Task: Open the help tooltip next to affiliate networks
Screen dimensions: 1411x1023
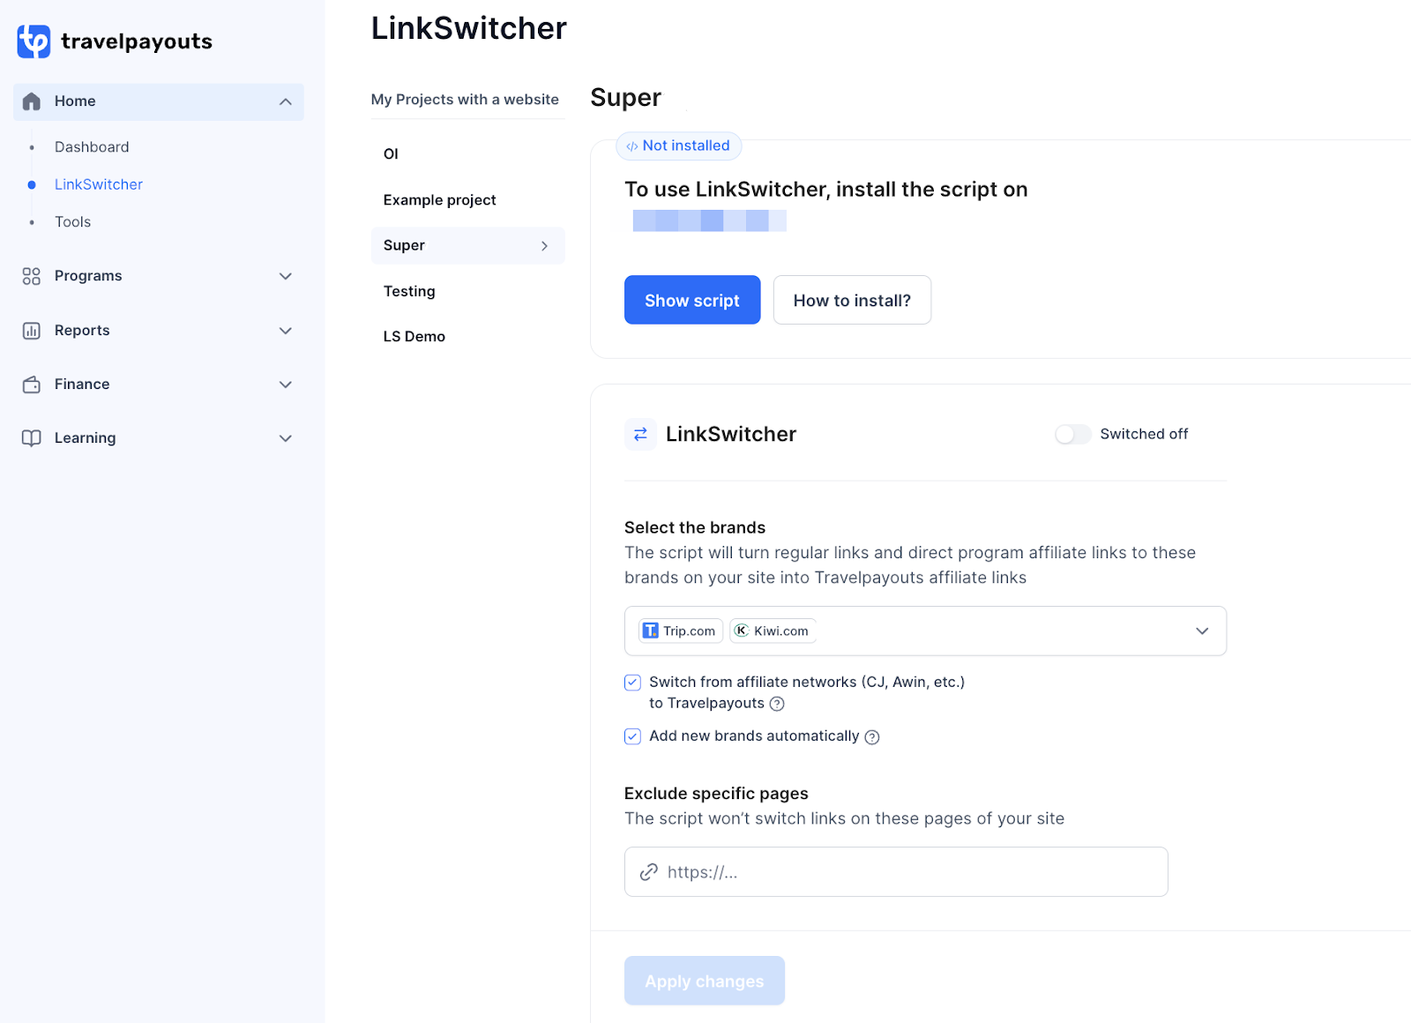Action: 777,703
